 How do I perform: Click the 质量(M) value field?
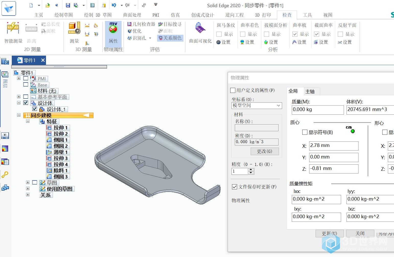(x=318, y=110)
